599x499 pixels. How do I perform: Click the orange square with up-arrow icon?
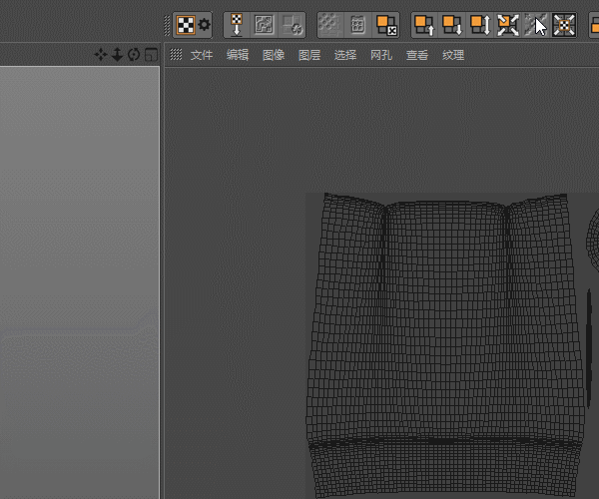click(x=424, y=25)
